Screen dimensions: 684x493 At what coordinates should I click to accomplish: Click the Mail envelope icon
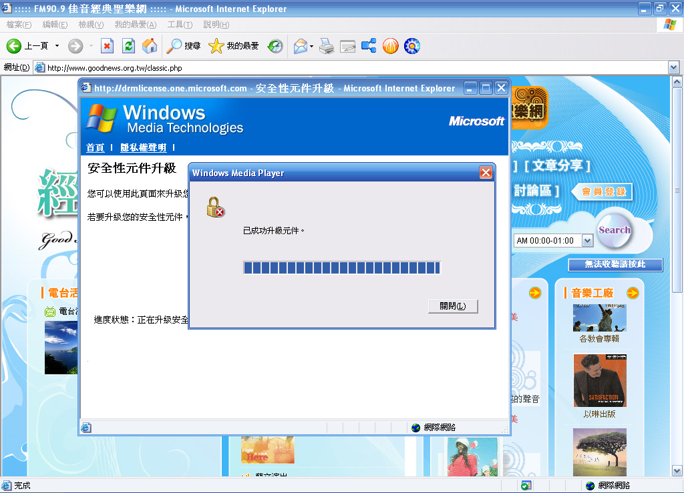point(301,46)
